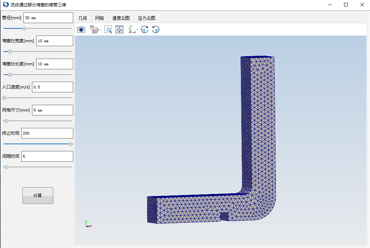The height and width of the screenshot is (248, 370).
Task: Click the 管径 slider handle
Action: click(24, 28)
